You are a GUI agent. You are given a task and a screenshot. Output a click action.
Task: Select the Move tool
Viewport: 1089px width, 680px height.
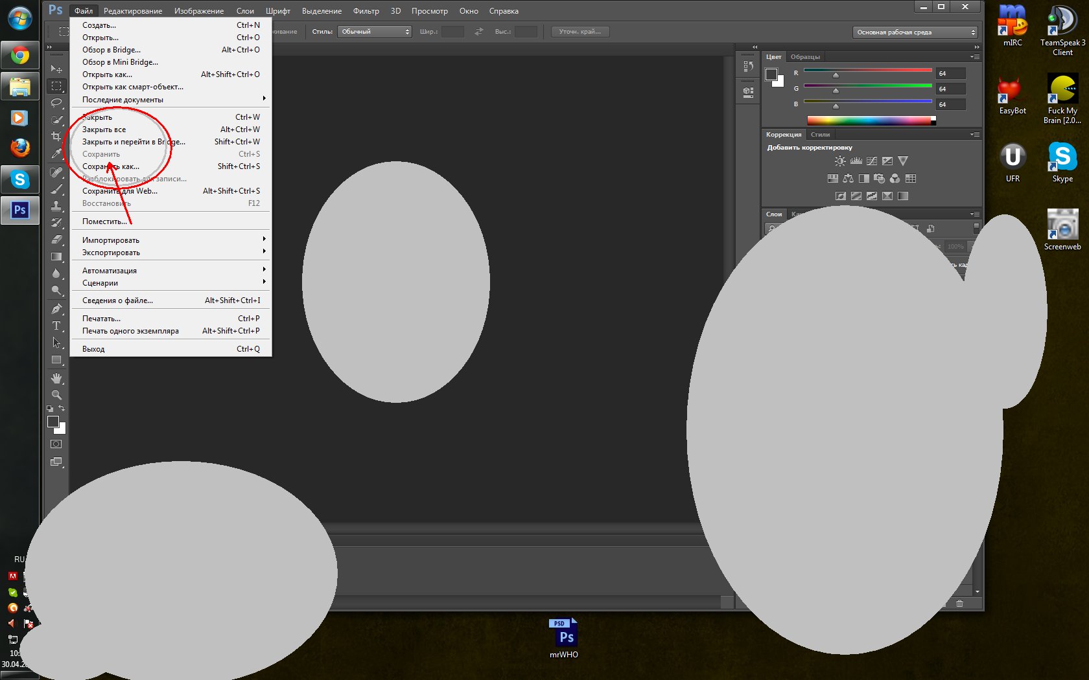pos(56,69)
